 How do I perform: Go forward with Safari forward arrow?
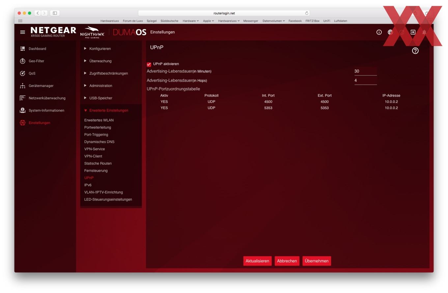click(x=44, y=13)
